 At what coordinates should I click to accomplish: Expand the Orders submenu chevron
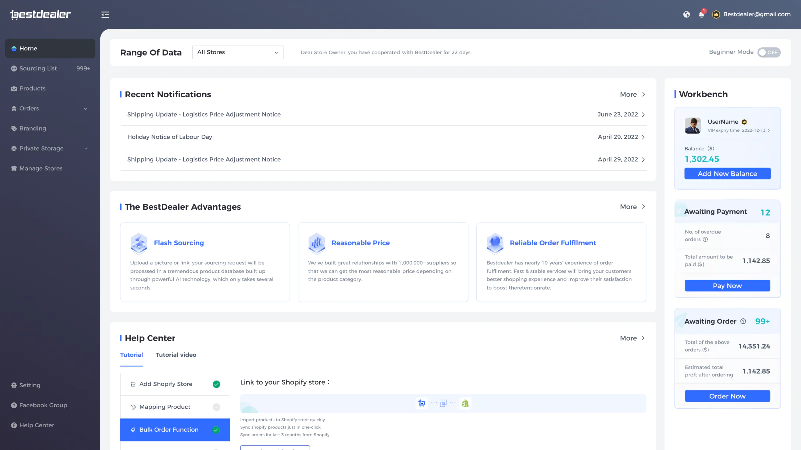click(85, 108)
